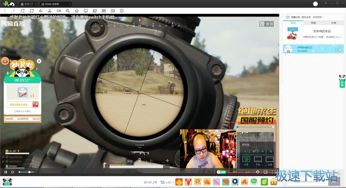Send the orange tangerine gift
The height and width of the screenshot is (188, 346).
click(179, 182)
